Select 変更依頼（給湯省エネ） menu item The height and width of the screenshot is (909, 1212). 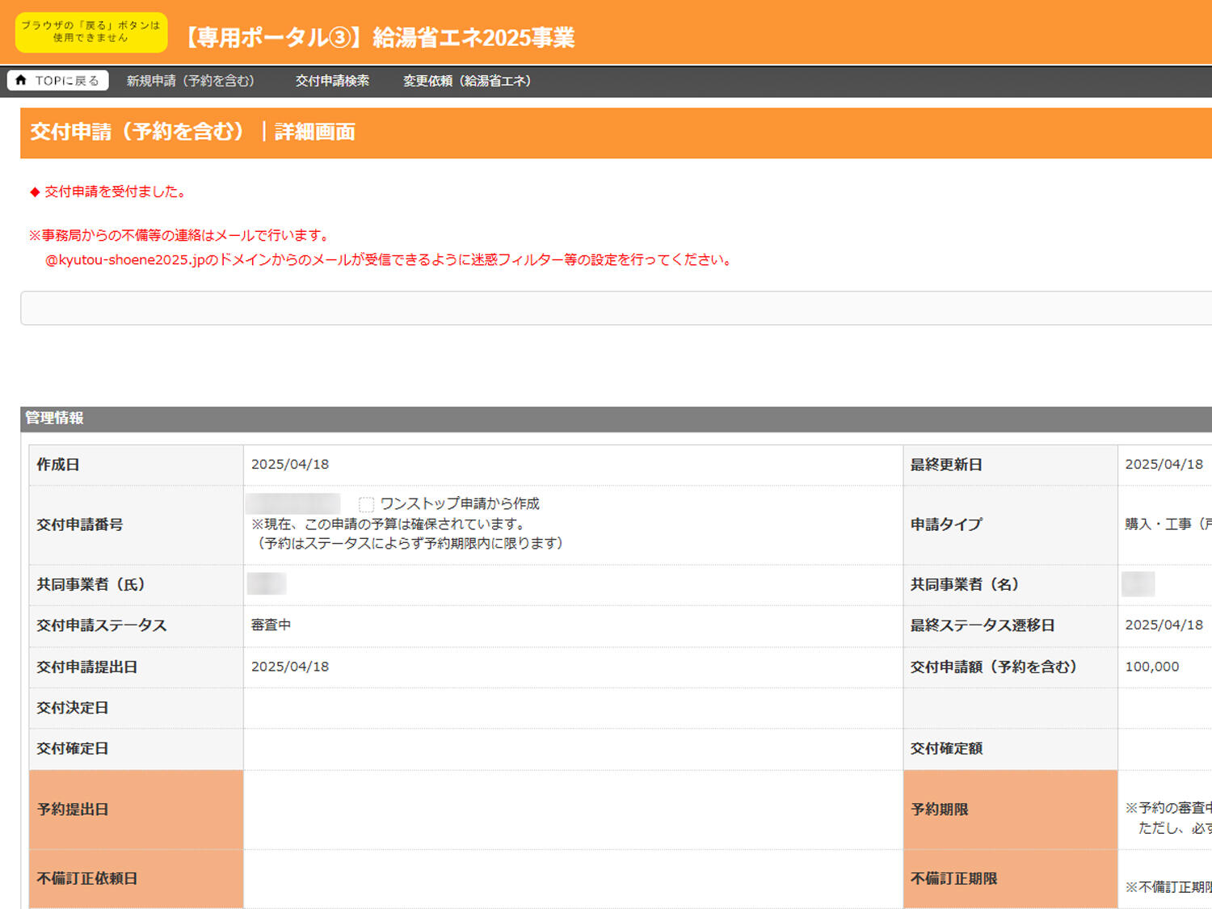467,81
